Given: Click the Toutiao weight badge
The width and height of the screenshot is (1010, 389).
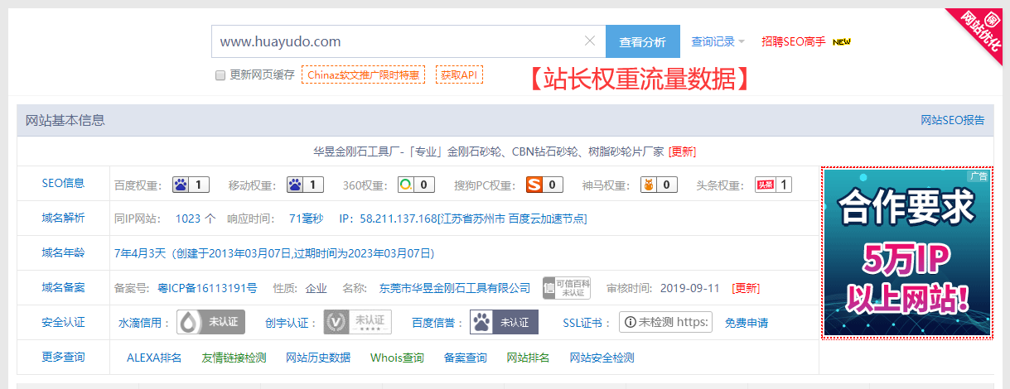Looking at the screenshot, I should coord(772,185).
